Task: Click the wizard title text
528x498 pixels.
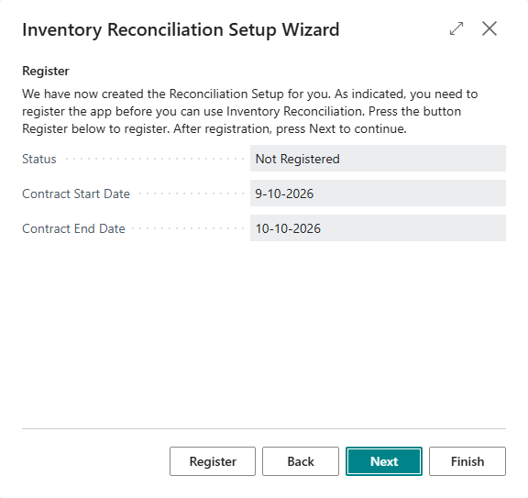Action: (181, 29)
